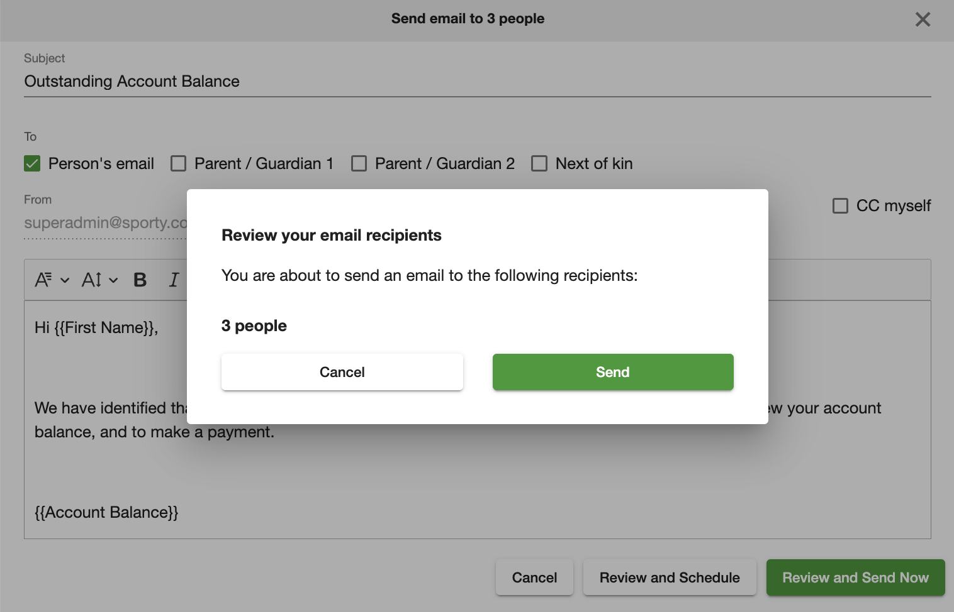
Task: Enable the Parent / Guardian 1 checkbox
Action: [x=179, y=164]
